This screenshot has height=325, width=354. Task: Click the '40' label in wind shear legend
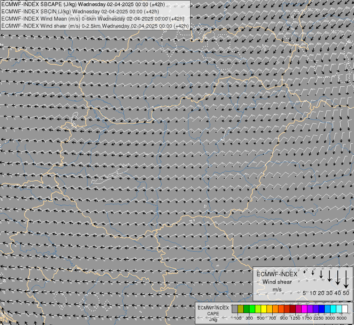(x=338, y=293)
